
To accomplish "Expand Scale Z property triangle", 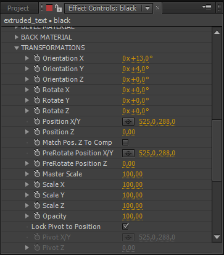I will pyautogui.click(x=27, y=205).
